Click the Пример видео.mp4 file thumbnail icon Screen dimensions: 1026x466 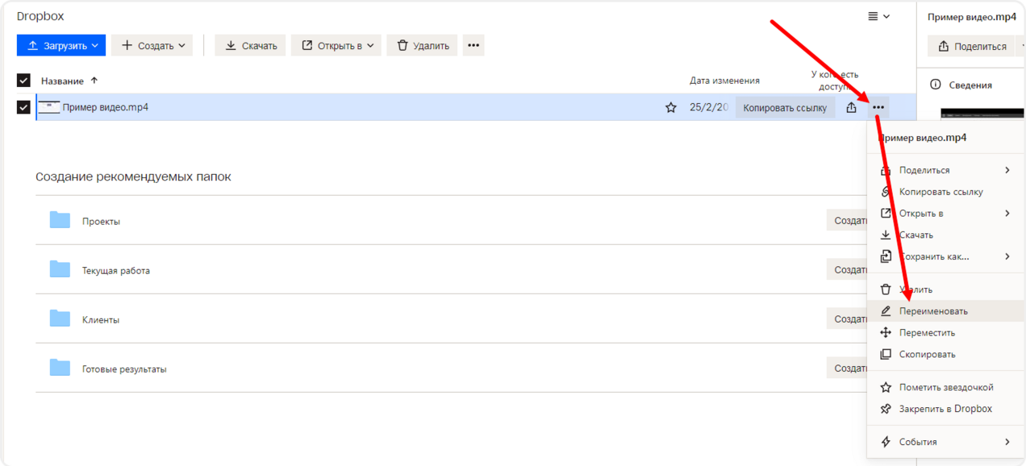pyautogui.click(x=49, y=107)
